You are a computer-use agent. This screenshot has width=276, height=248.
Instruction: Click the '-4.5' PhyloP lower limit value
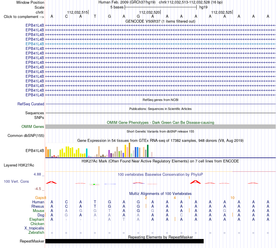coord(38,189)
